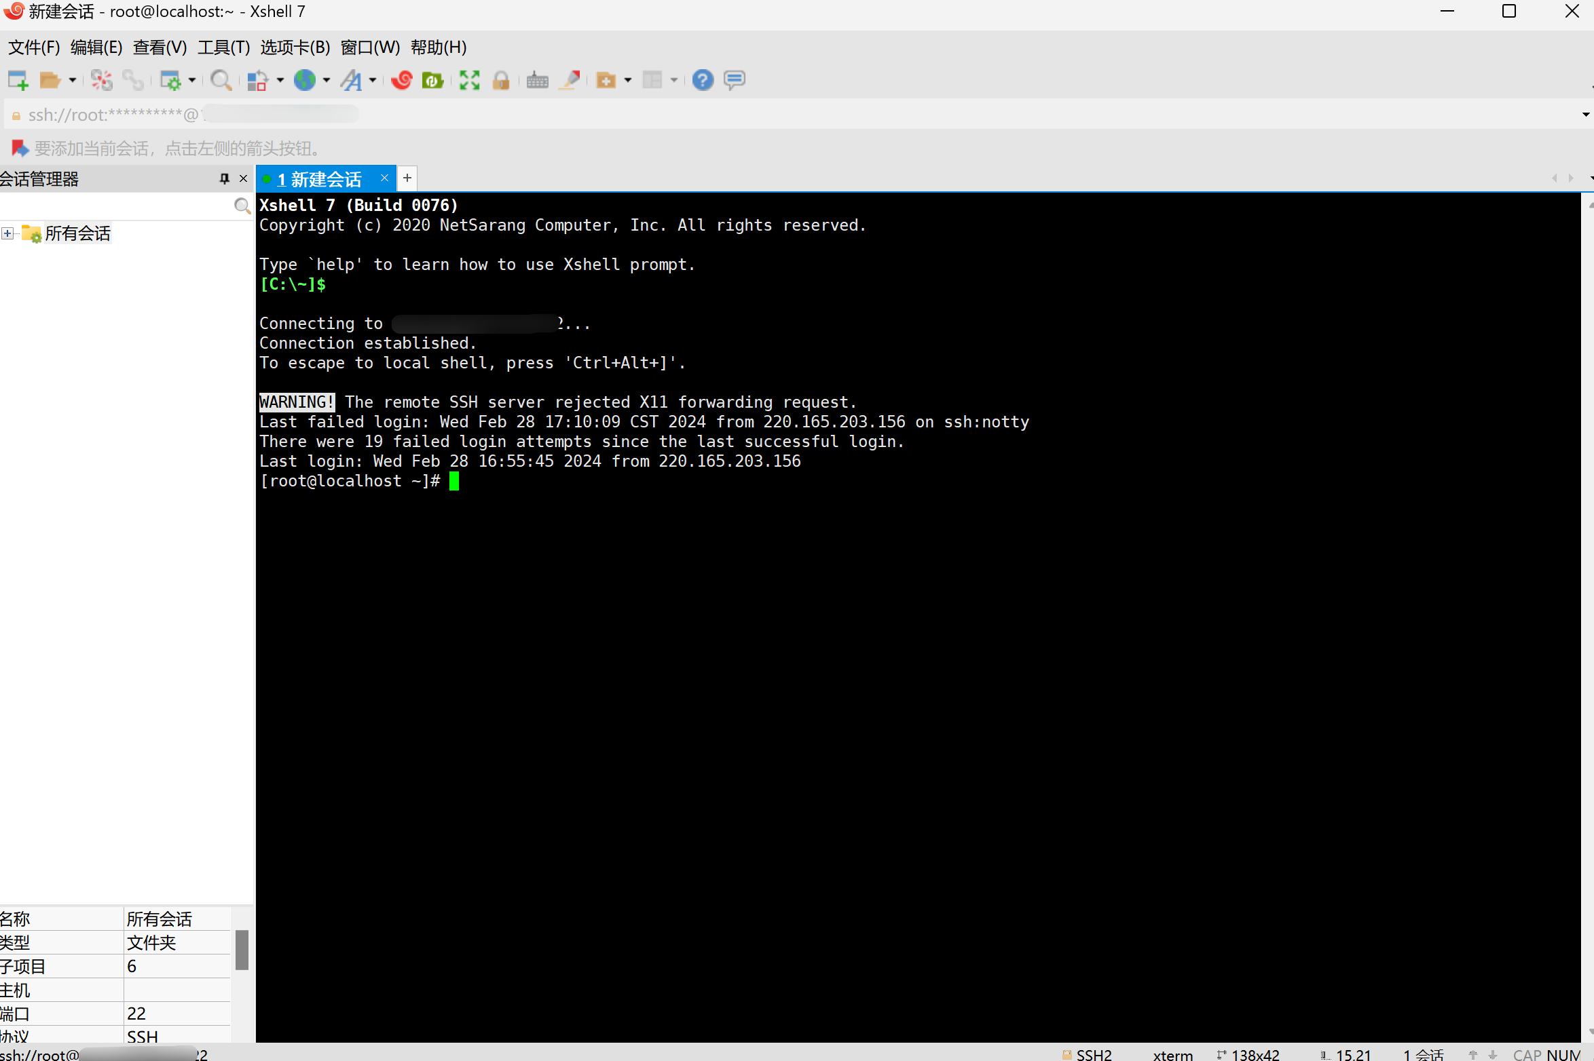1594x1061 pixels.
Task: Open the 文件(F) menu
Action: (34, 47)
